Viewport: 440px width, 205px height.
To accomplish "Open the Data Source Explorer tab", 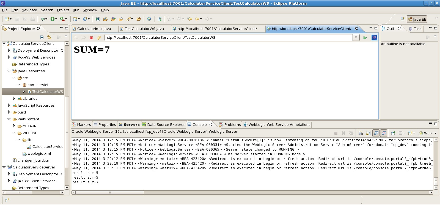I will click(x=163, y=124).
